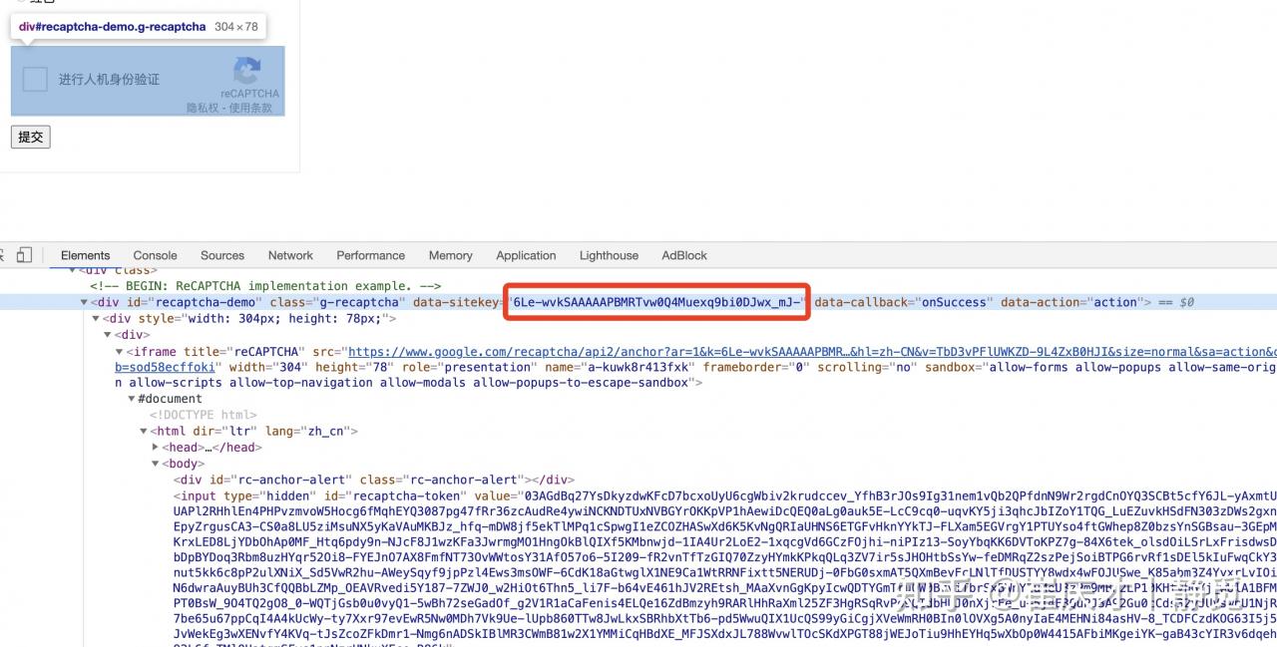Image resolution: width=1277 pixels, height=647 pixels.
Task: Check the reCAPTCHA 进行人机身份验证 checkbox
Action: pos(35,79)
